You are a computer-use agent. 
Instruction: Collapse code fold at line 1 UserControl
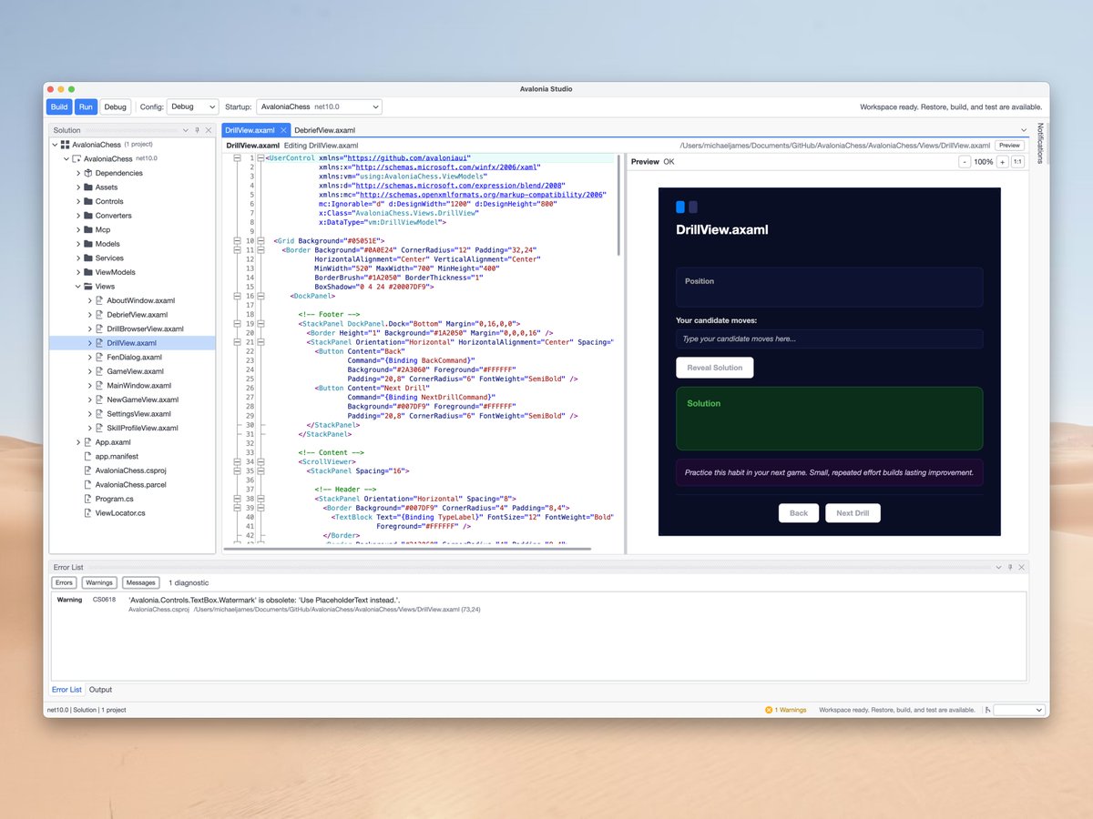tap(260, 158)
